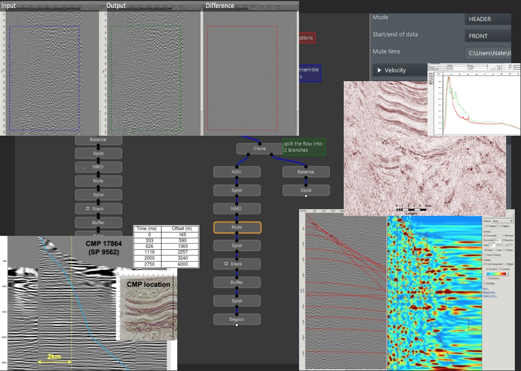Click the top zoom tool icon in the spectrum window toolbar
This screenshot has height=371, width=521.
coord(430,73)
